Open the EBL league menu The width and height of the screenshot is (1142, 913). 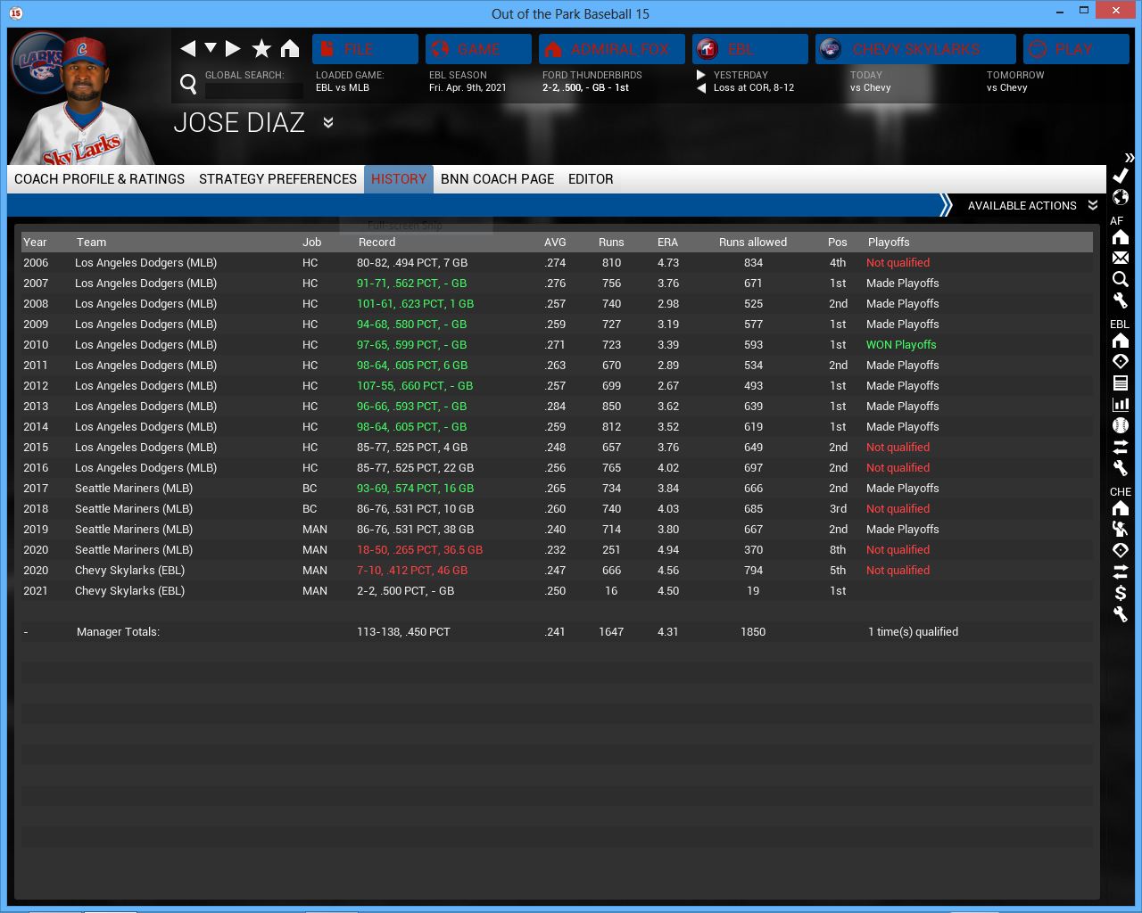point(750,49)
